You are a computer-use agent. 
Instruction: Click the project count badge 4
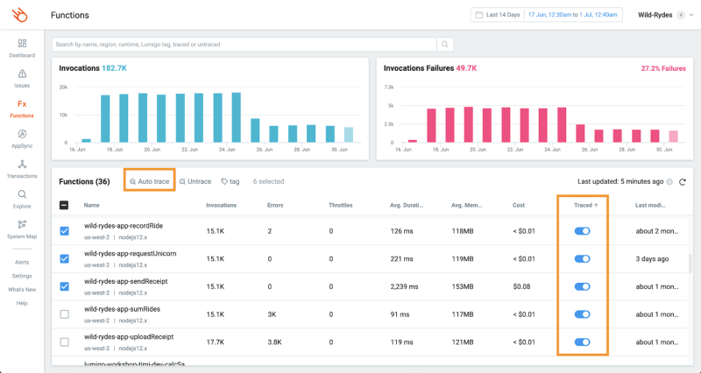click(x=681, y=15)
